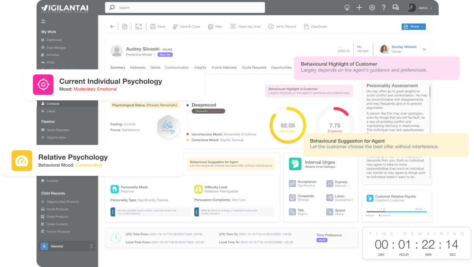474x267 pixels.
Task: Open the chat messages icon
Action: tap(395, 8)
